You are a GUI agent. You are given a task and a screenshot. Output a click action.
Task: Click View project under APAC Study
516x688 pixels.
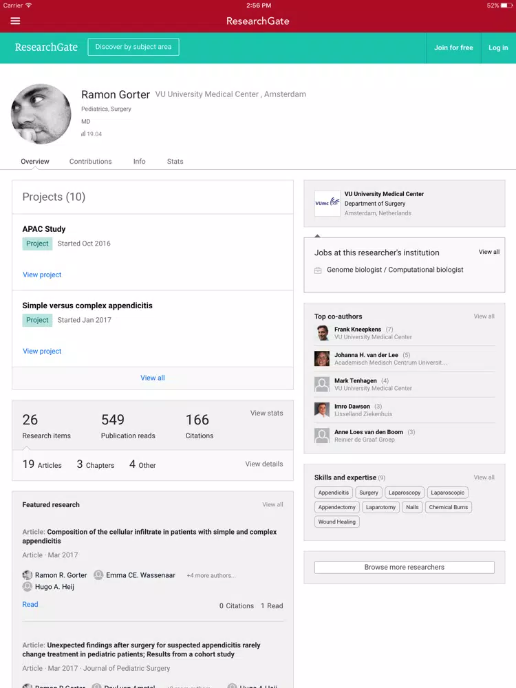[x=42, y=275]
